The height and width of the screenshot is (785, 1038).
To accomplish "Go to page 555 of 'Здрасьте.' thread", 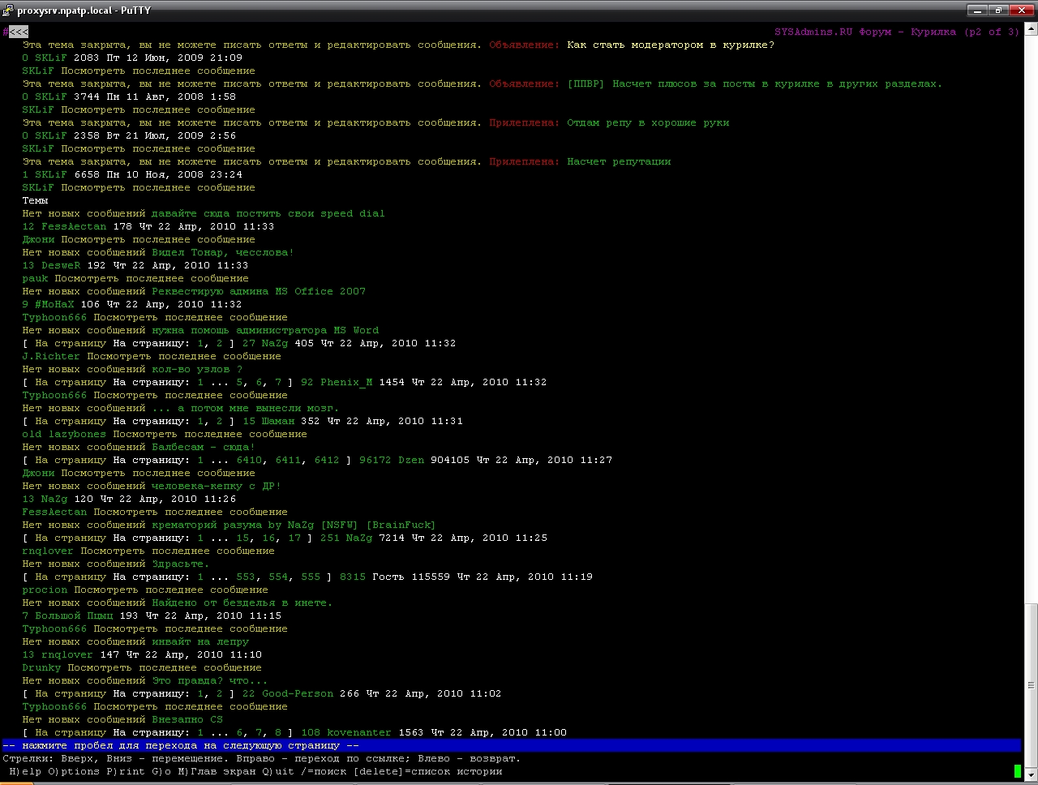I will [x=311, y=577].
